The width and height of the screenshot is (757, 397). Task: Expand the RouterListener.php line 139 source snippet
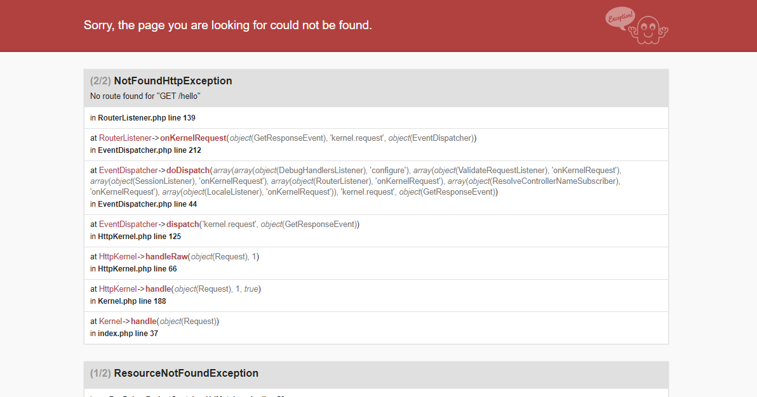coord(144,117)
